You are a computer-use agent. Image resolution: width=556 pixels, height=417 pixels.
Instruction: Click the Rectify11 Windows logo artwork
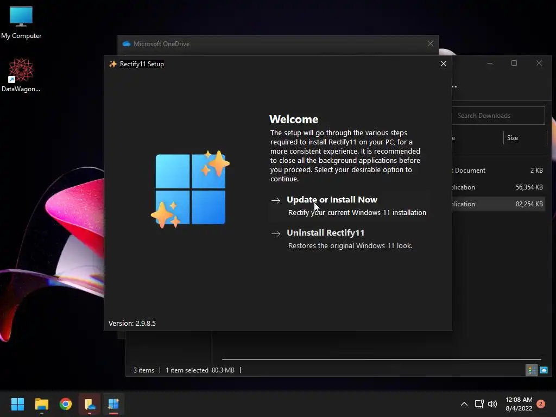pyautogui.click(x=191, y=189)
